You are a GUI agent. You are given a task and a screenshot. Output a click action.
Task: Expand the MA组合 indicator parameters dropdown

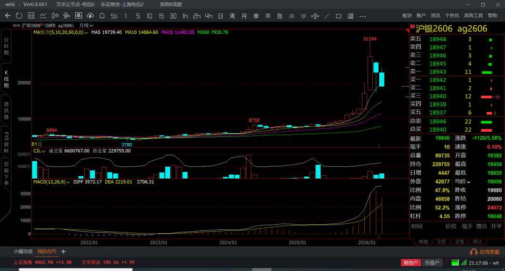tap(86, 33)
